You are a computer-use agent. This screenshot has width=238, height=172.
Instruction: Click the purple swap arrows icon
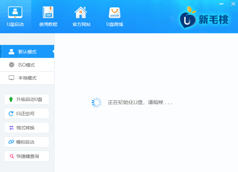(11, 128)
